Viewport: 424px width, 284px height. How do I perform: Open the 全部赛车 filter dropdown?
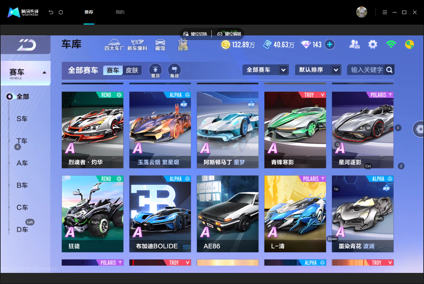pyautogui.click(x=265, y=70)
